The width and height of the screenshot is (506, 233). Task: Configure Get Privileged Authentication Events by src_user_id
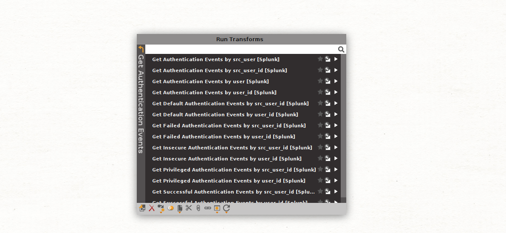(x=328, y=169)
